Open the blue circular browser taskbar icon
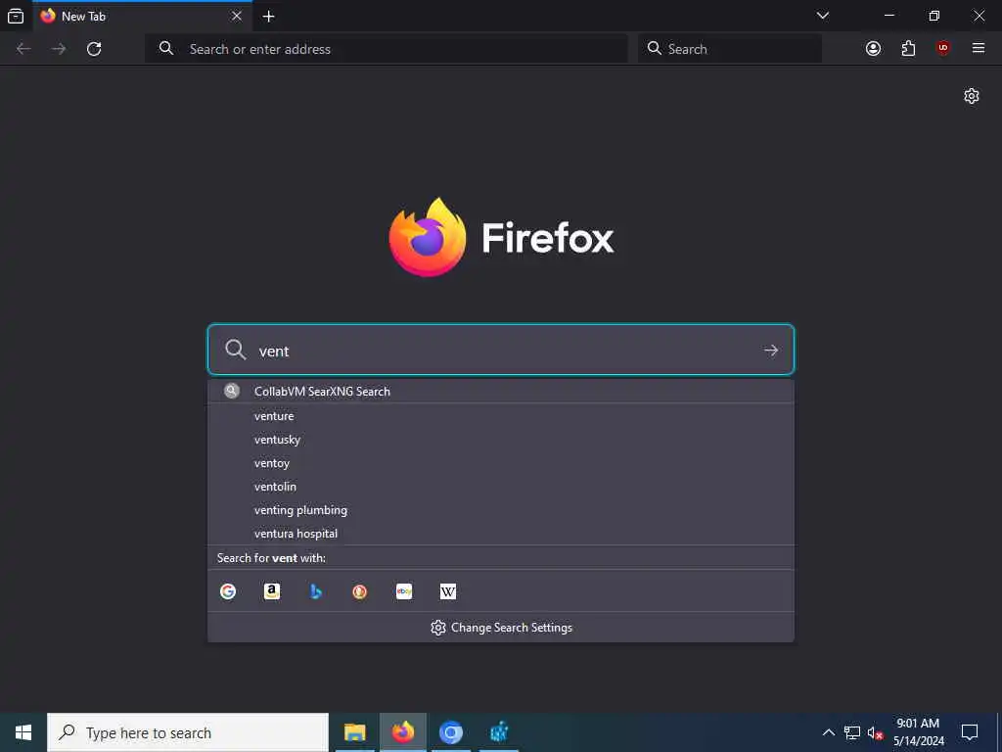The width and height of the screenshot is (1002, 752). [x=451, y=732]
